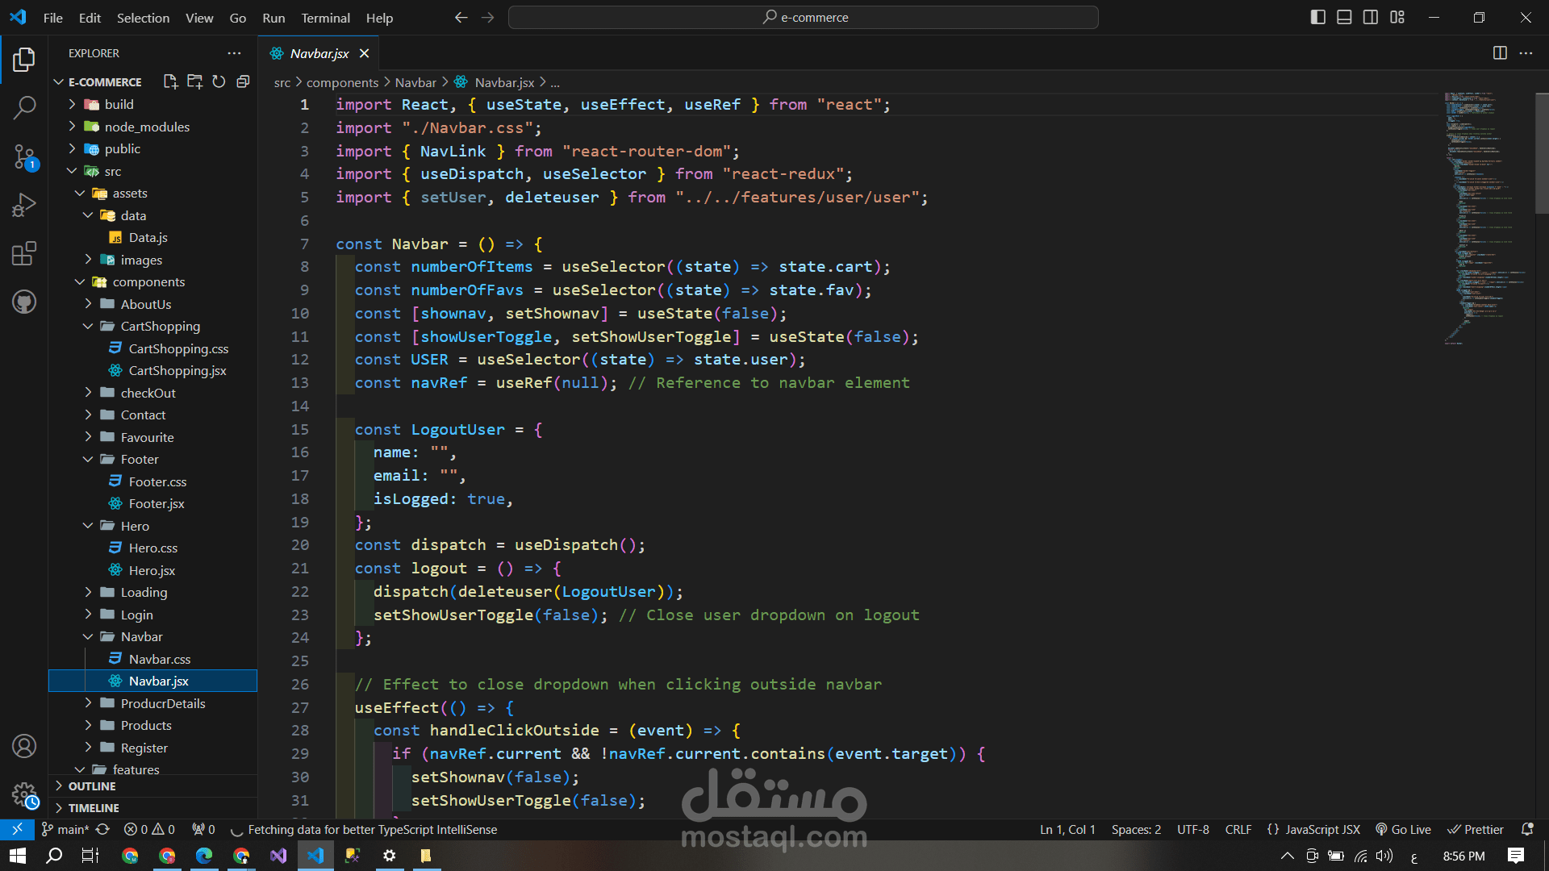Image resolution: width=1549 pixels, height=871 pixels.
Task: Open Run and Debug view
Action: click(24, 205)
